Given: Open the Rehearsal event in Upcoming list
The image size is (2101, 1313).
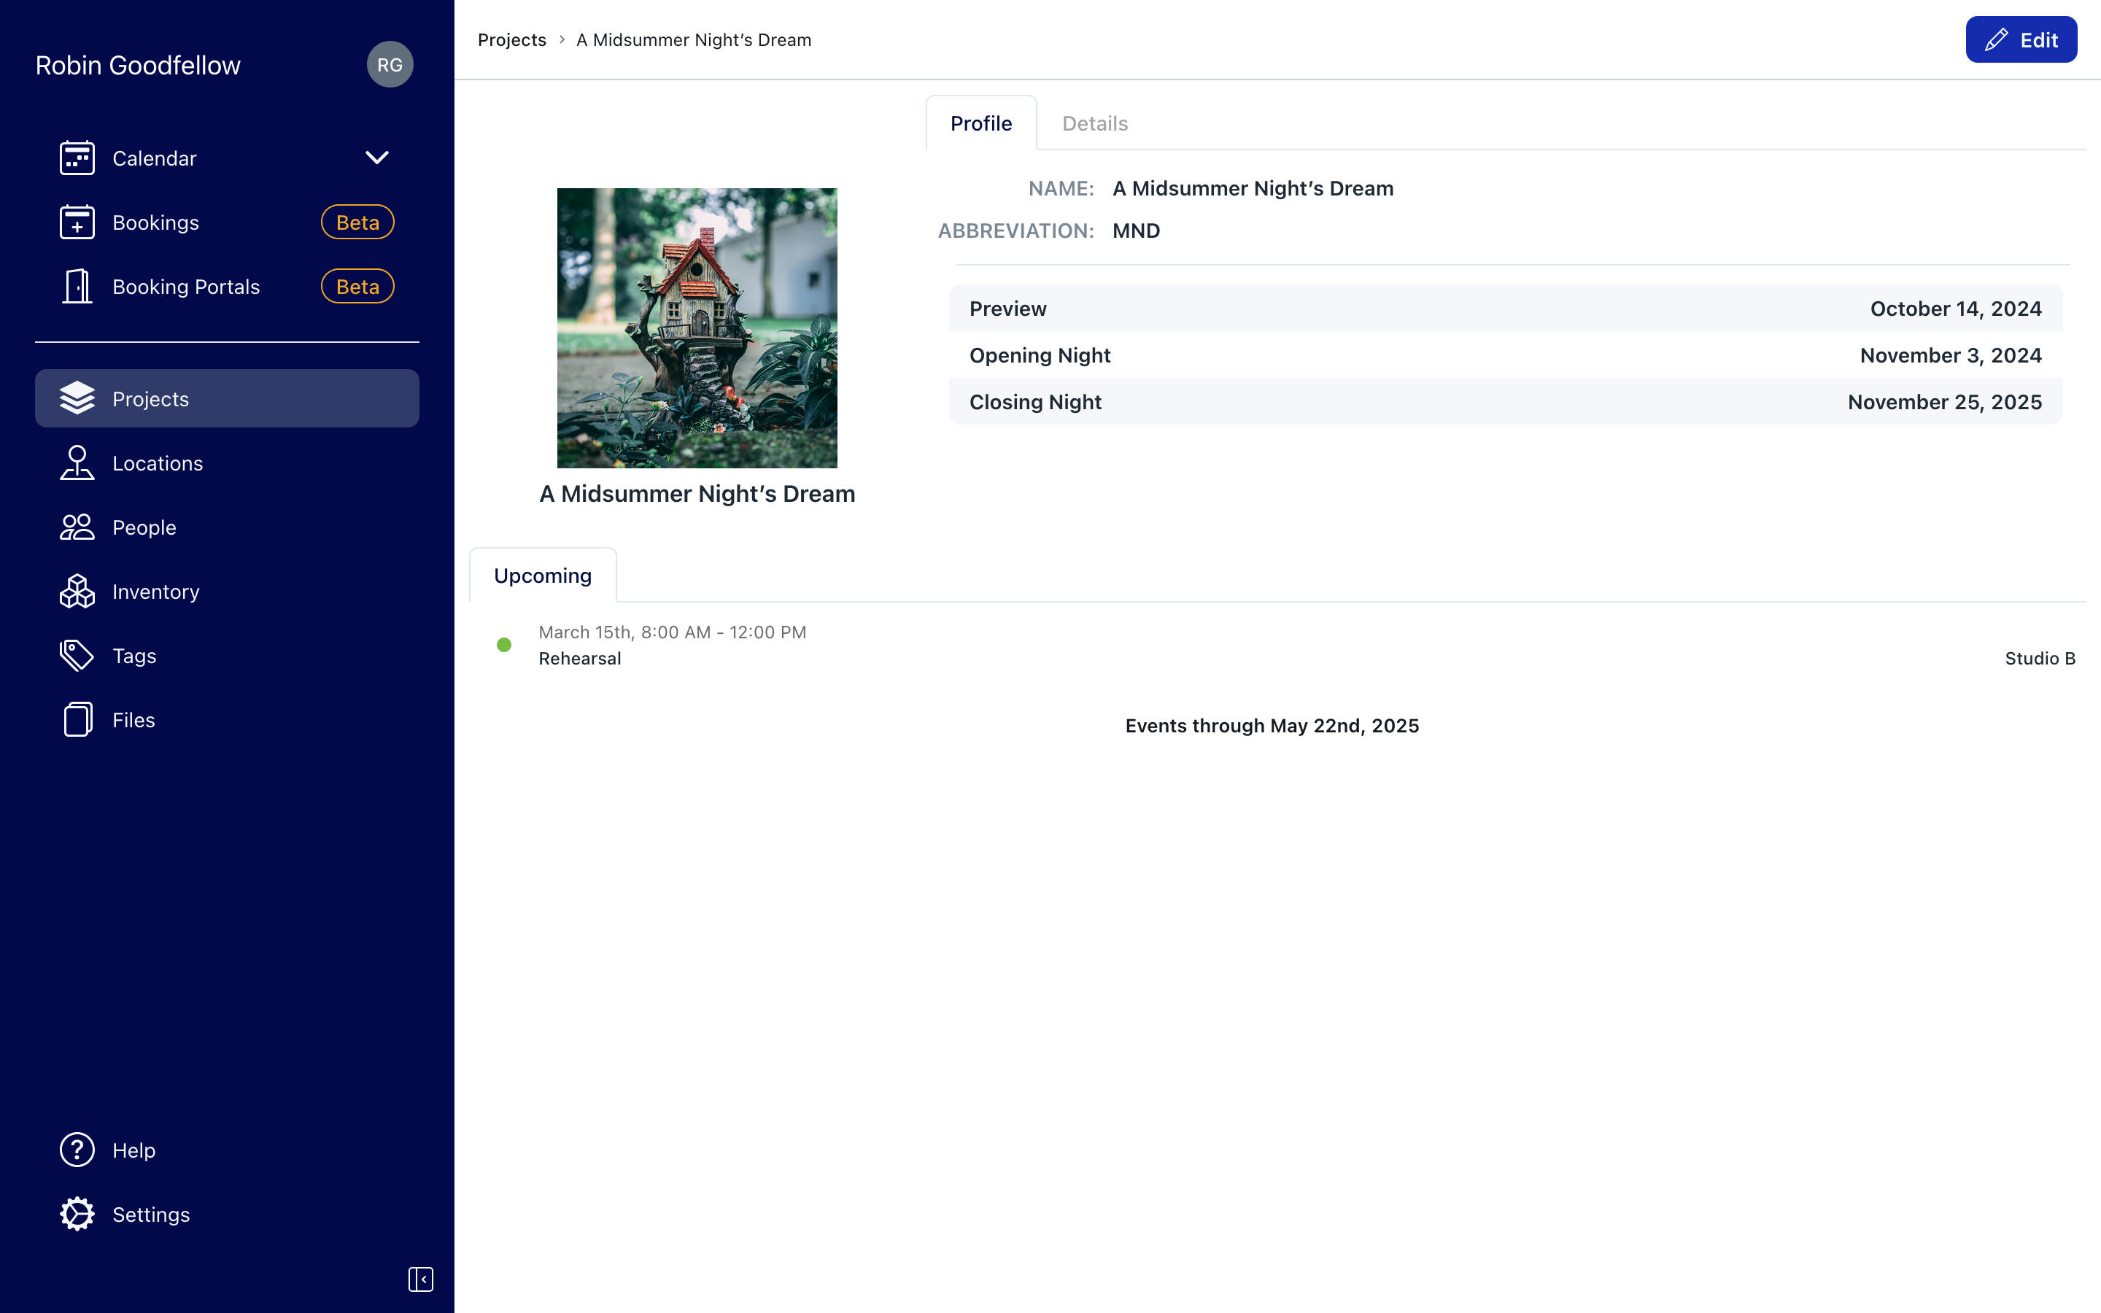Looking at the screenshot, I should [x=580, y=658].
